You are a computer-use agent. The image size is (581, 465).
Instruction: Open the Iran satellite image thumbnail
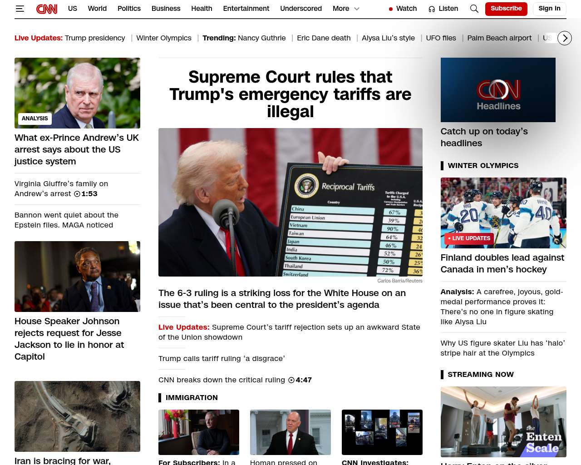[77, 416]
